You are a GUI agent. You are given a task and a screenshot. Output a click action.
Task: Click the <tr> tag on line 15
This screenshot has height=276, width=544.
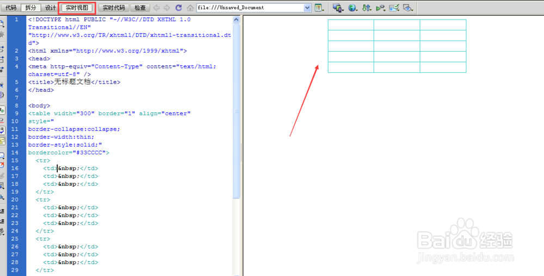pyautogui.click(x=43, y=160)
